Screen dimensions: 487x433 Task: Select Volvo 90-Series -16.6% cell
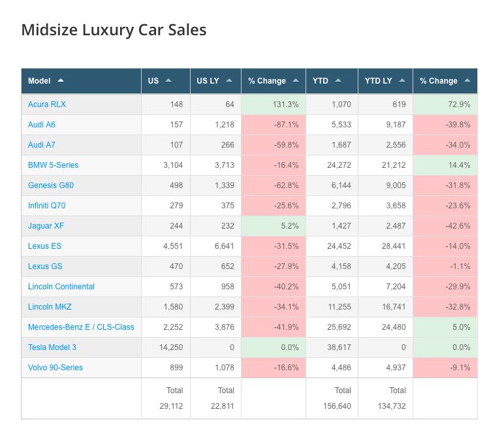(274, 368)
